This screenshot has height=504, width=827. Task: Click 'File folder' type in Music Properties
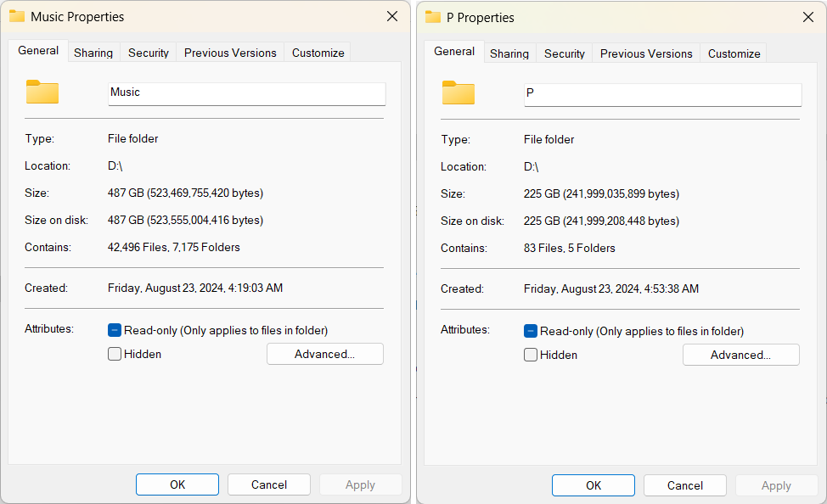pos(133,138)
